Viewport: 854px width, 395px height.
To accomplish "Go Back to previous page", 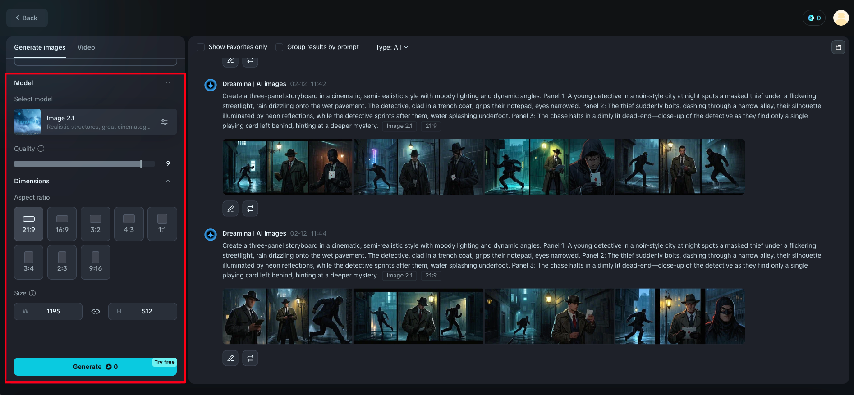I will click(x=27, y=18).
